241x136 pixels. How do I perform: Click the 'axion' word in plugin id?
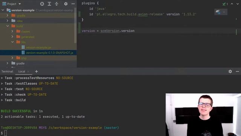[x=143, y=14]
